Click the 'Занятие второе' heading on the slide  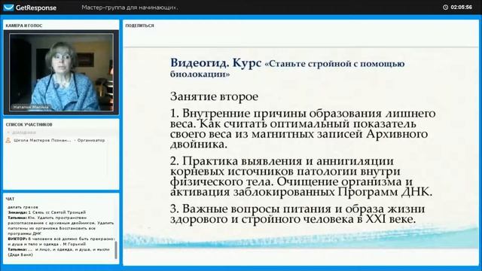click(214, 97)
